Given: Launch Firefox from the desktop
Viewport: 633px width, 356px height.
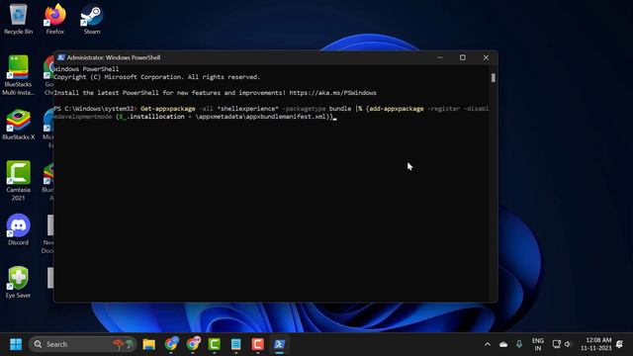Looking at the screenshot, I should pos(55,19).
